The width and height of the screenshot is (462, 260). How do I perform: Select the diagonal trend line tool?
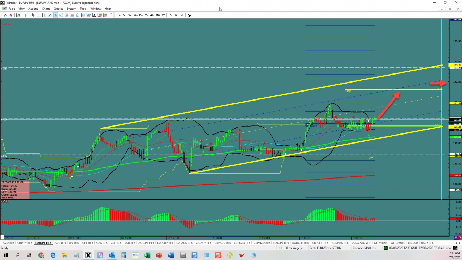50,15
